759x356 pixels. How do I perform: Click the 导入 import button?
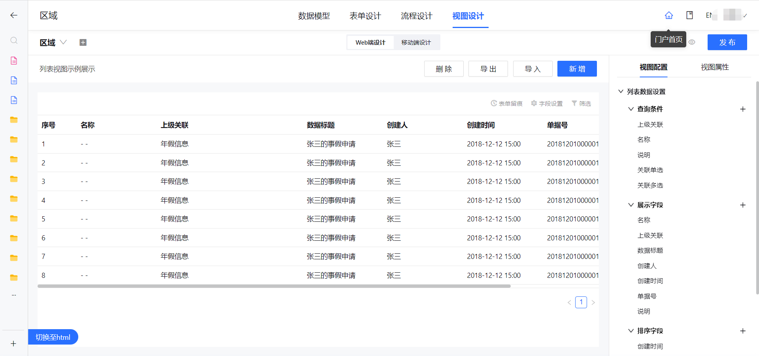coord(533,69)
